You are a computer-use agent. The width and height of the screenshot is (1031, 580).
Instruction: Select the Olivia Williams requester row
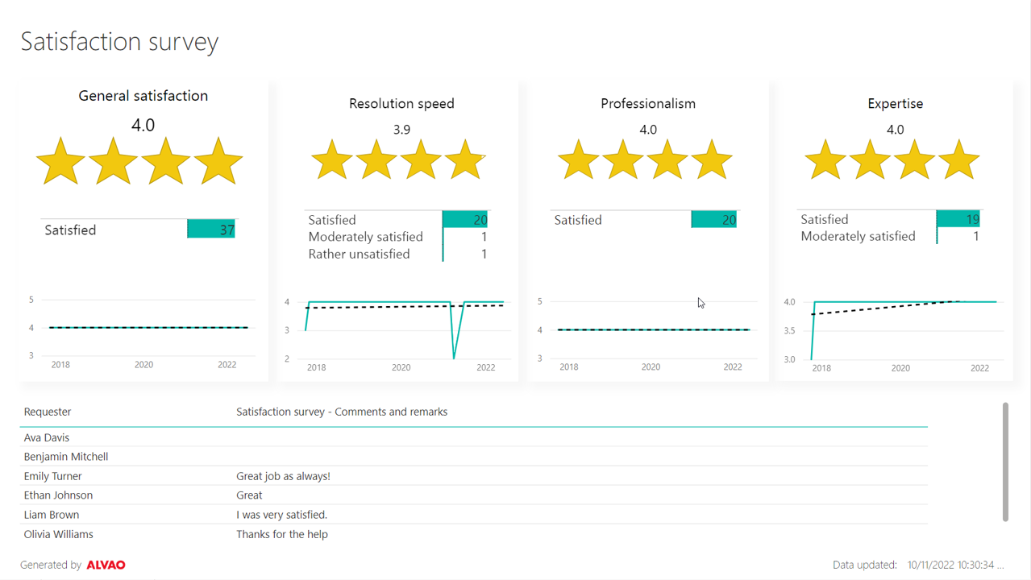[58, 534]
